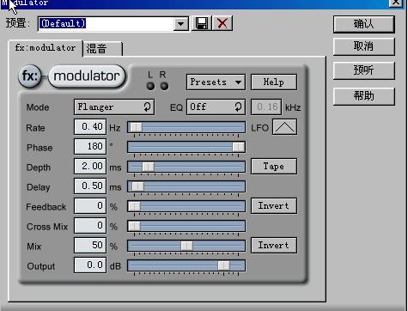Click the L channel indicator light

[x=150, y=86]
